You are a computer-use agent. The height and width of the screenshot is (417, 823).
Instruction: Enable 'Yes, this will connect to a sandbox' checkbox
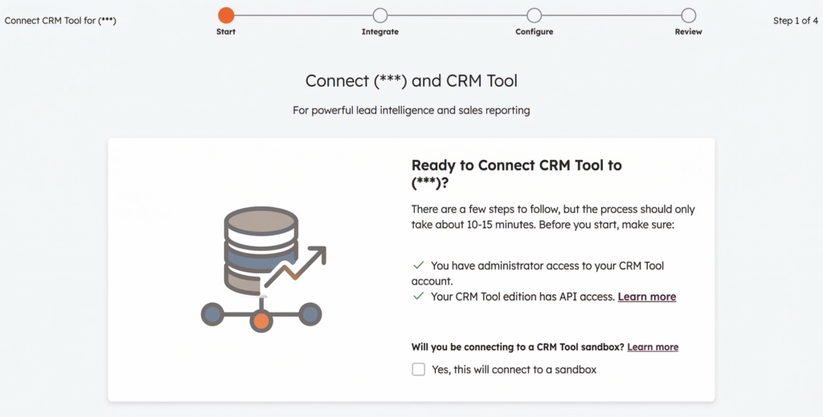[418, 370]
